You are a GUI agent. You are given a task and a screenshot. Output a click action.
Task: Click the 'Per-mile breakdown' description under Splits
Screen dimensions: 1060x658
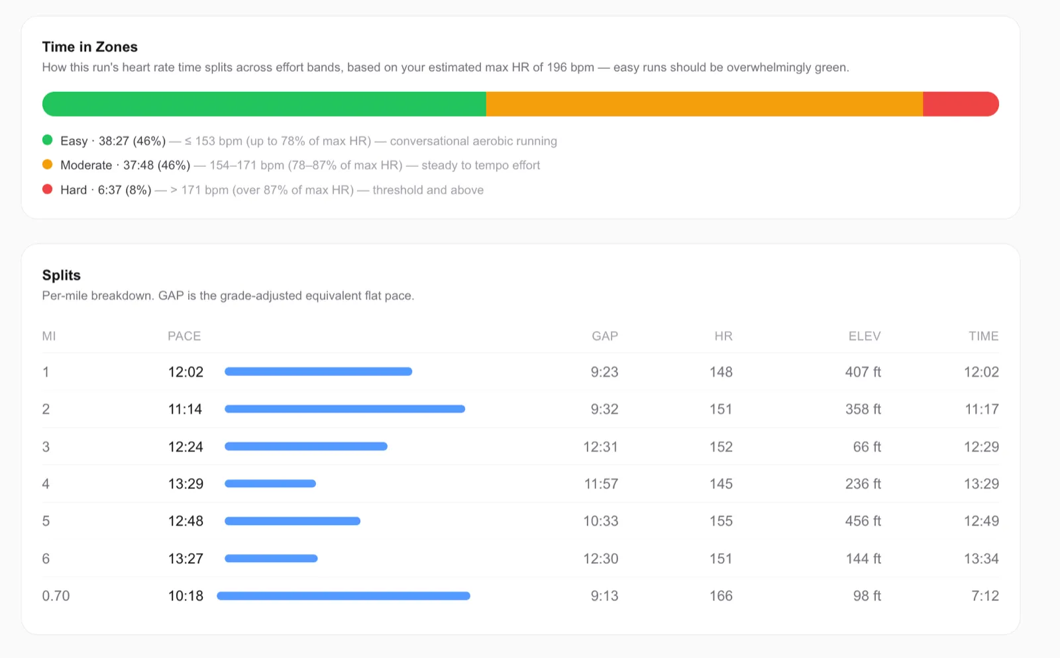228,296
